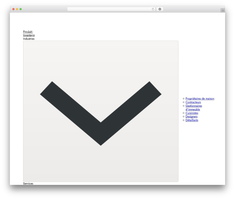Minimize the window with the yellow button

(x=17, y=9)
